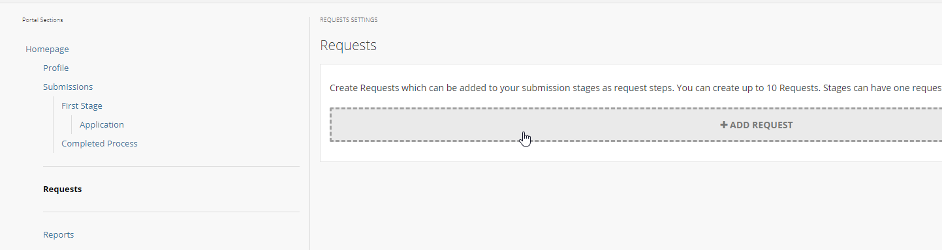
Task: Select the bold Requests sidebar entry
Action: tap(62, 189)
